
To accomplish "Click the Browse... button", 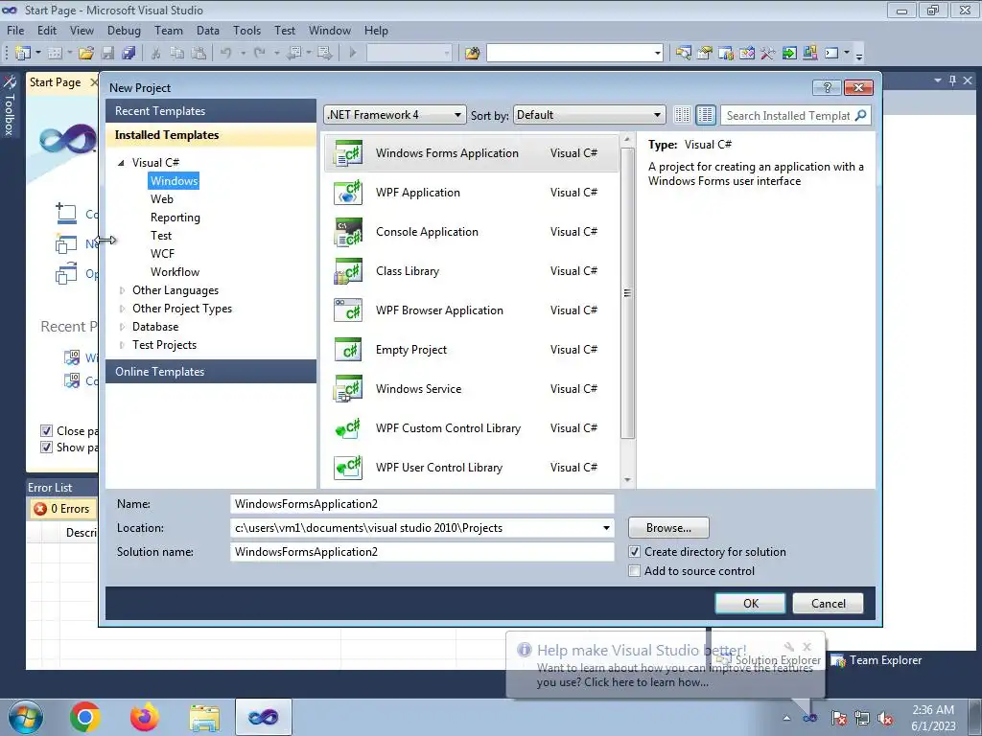I will coord(668,528).
